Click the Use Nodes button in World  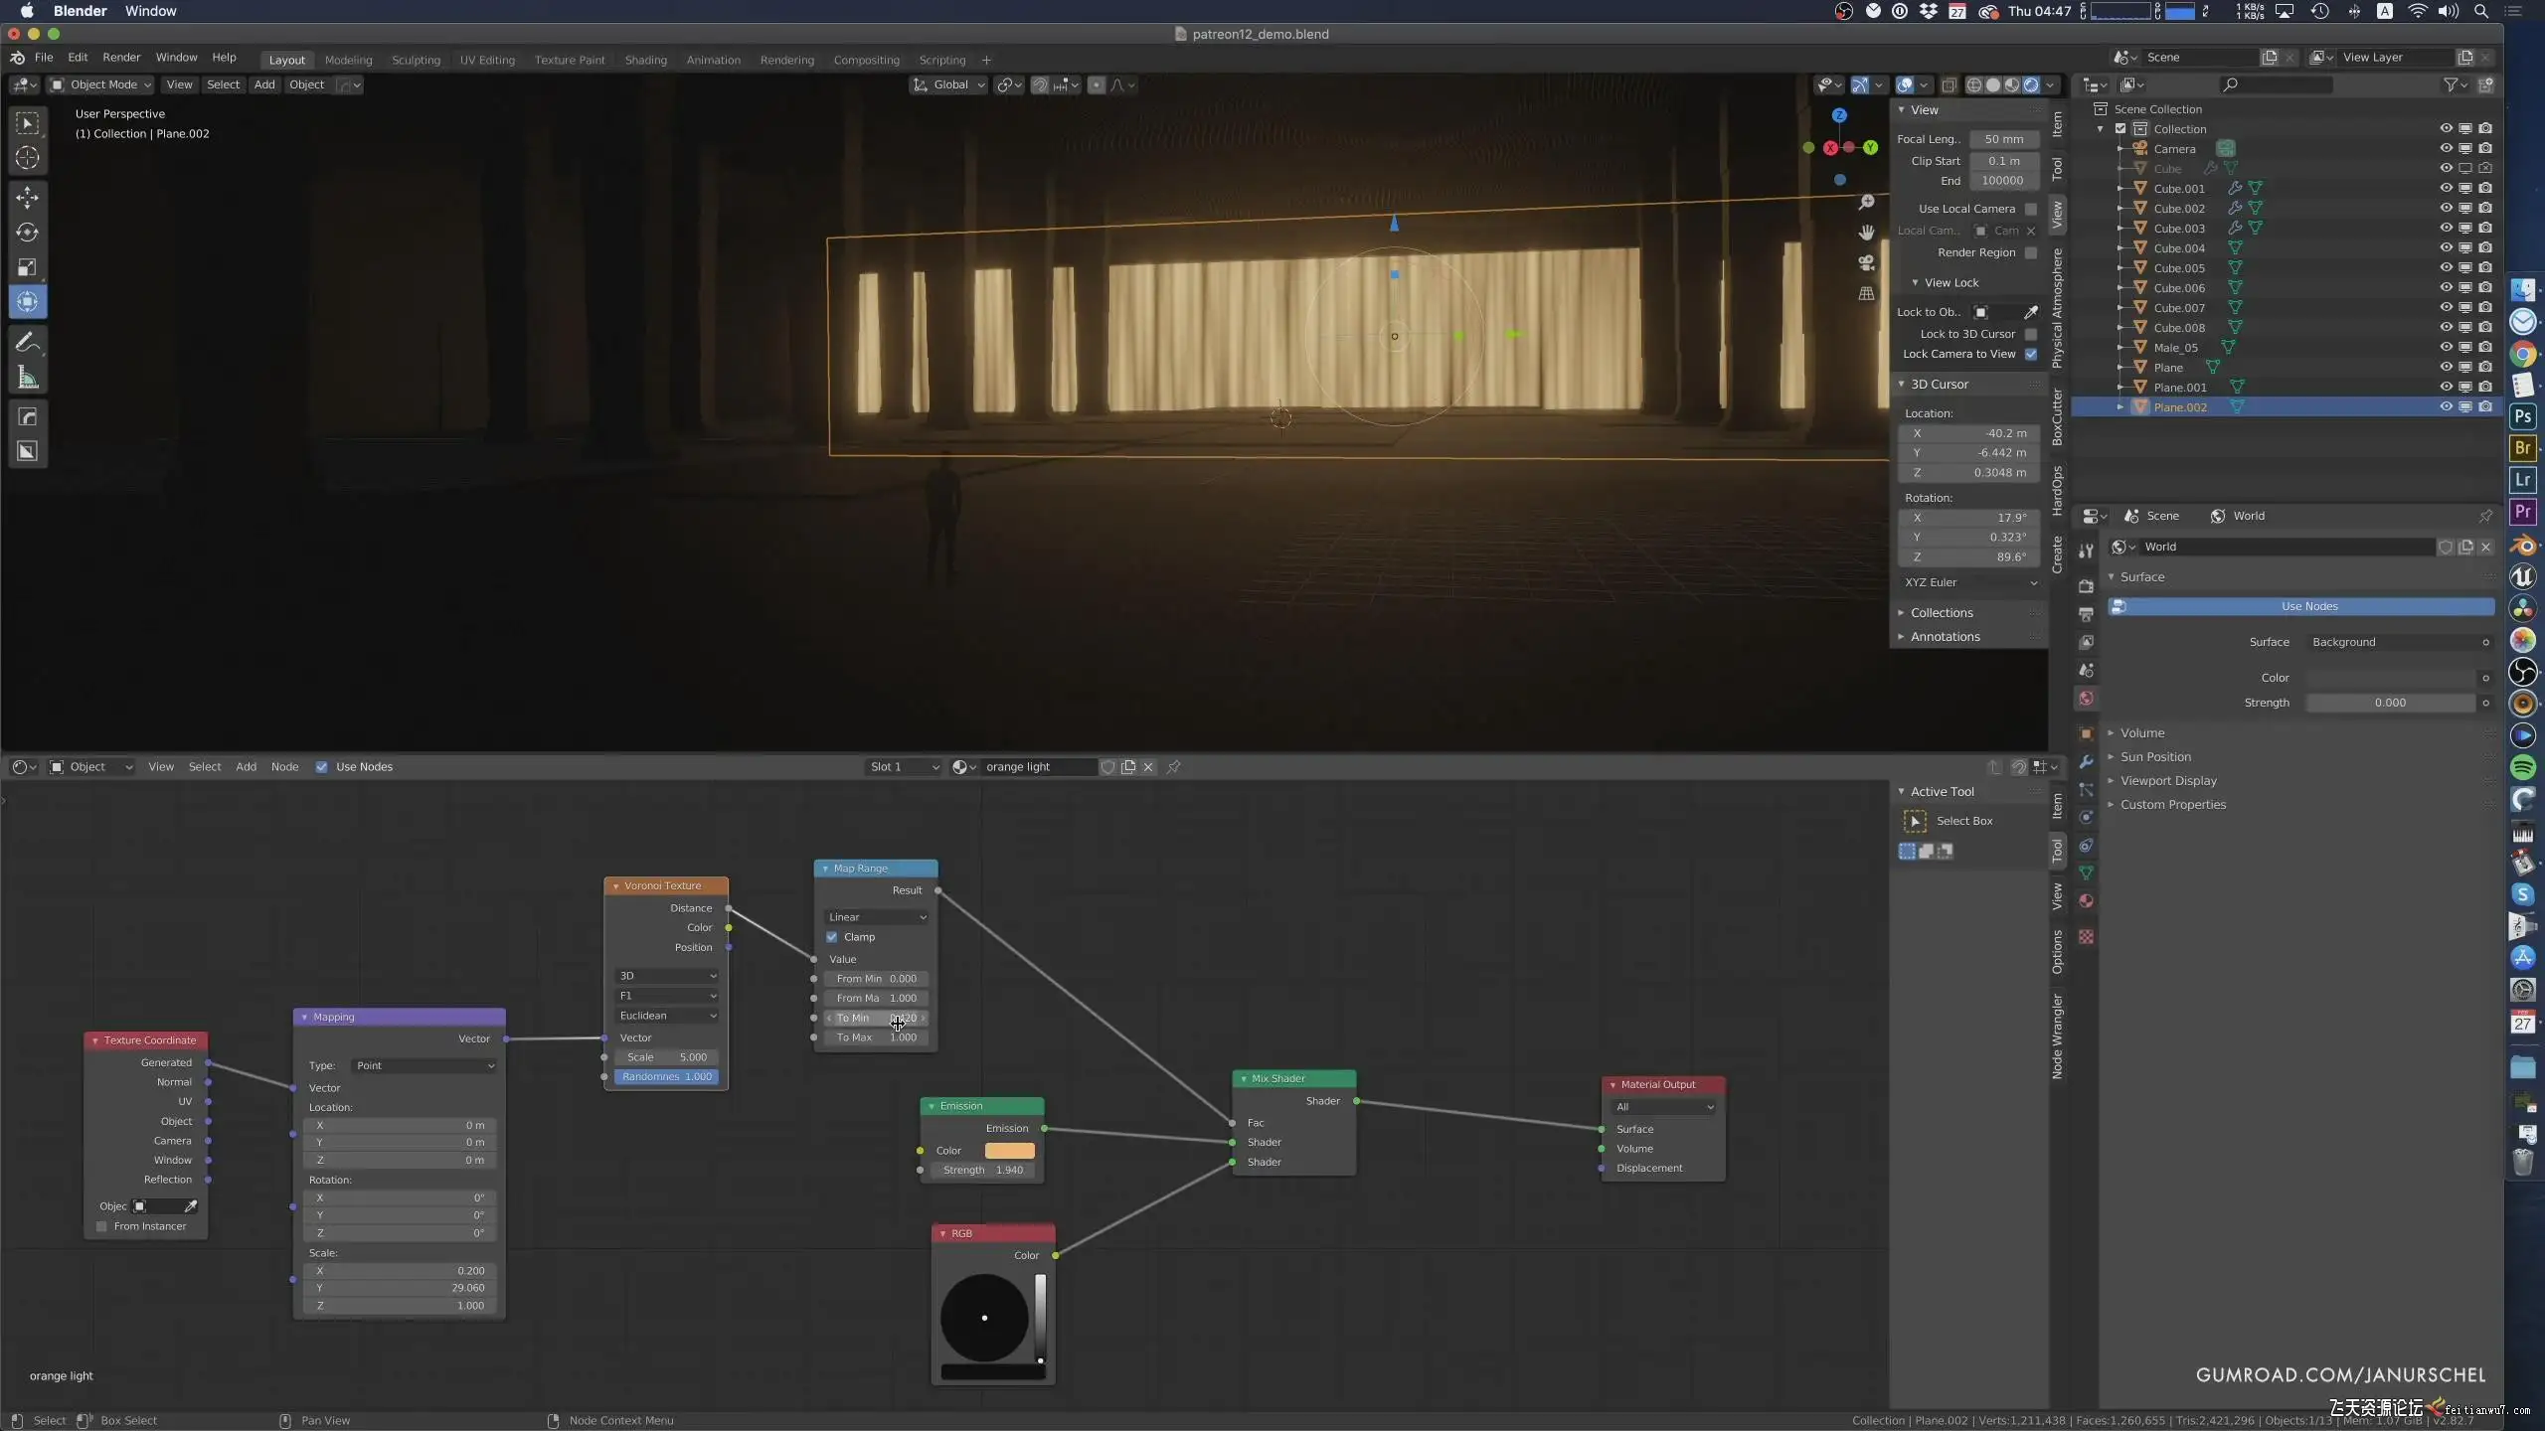(x=2307, y=606)
